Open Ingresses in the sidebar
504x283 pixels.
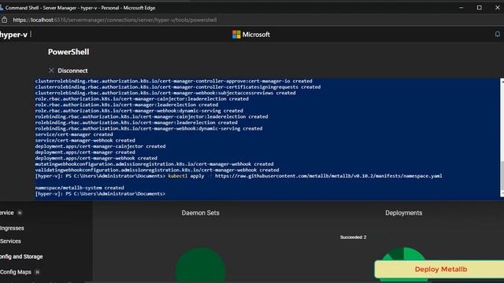pyautogui.click(x=12, y=228)
